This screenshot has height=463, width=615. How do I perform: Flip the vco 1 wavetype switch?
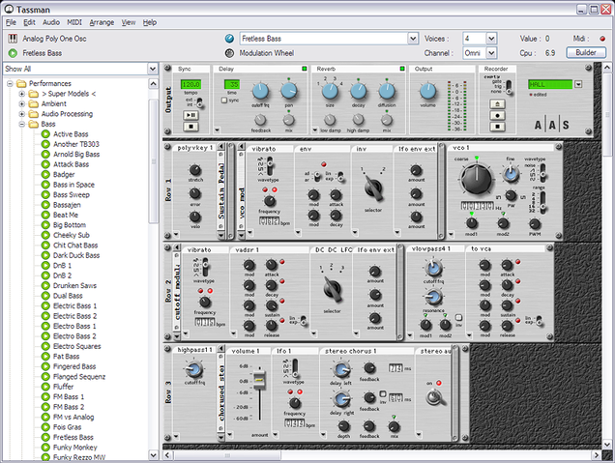(542, 172)
